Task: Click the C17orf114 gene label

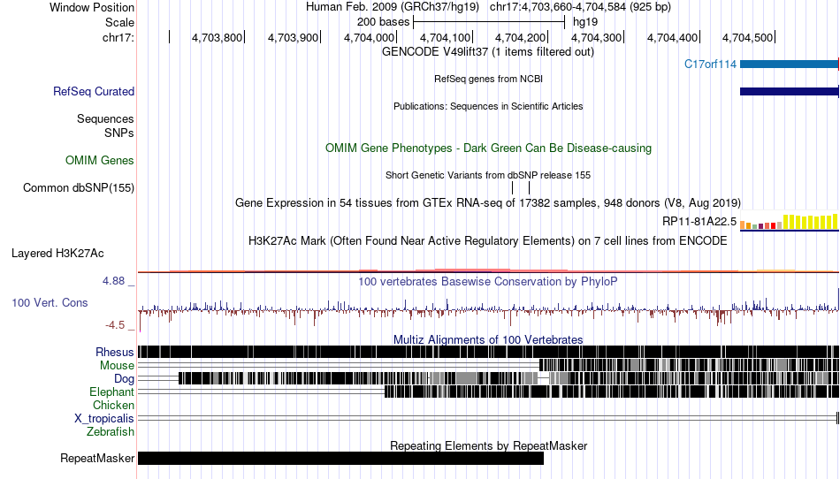Action: tap(710, 65)
